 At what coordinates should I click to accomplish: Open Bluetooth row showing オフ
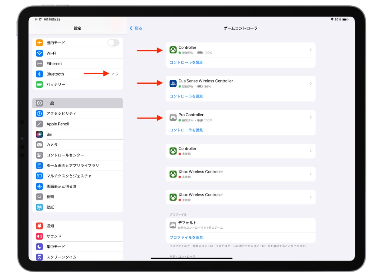78,74
